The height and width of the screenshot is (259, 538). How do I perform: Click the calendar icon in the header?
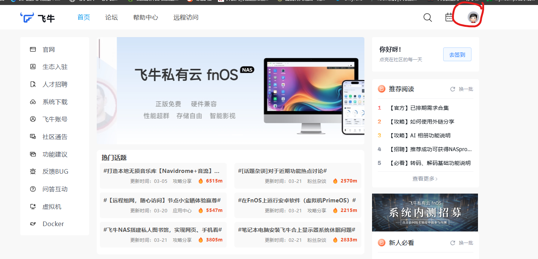tap(449, 17)
